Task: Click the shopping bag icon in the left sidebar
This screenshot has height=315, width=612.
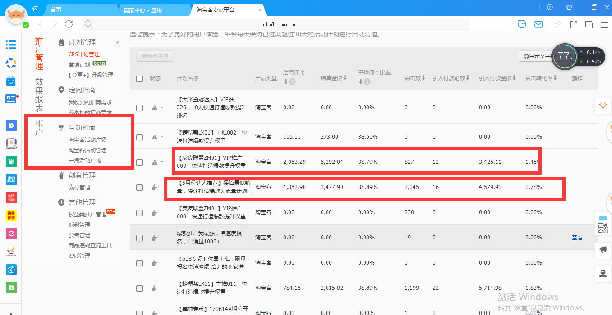Action: click(11, 81)
